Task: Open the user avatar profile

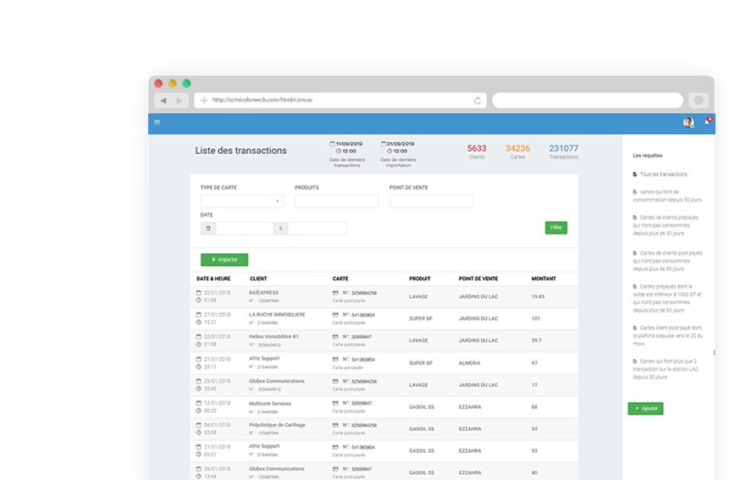Action: (688, 123)
